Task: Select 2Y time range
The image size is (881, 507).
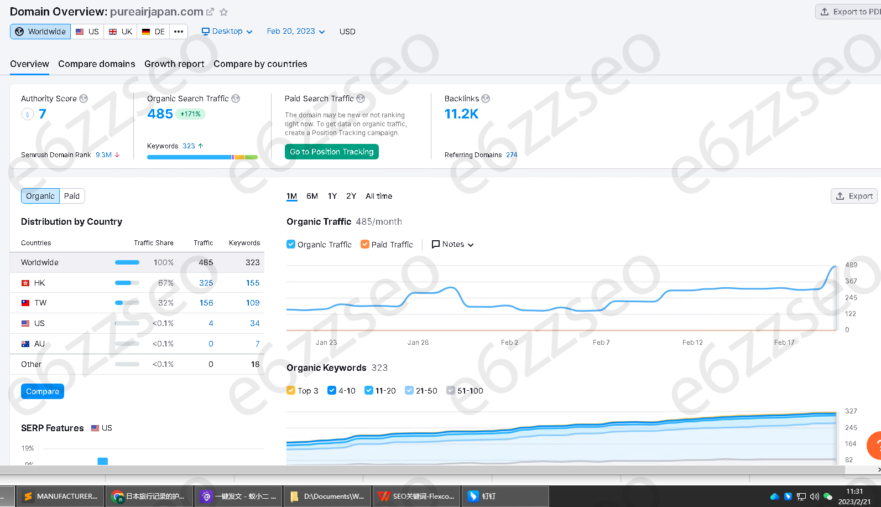Action: [x=351, y=196]
